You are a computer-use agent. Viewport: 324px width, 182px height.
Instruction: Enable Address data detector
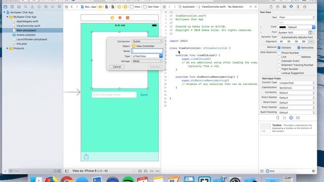click(x=299, y=57)
